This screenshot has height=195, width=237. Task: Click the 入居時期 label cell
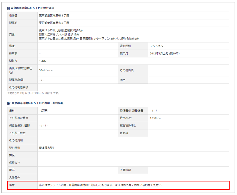point(125,170)
